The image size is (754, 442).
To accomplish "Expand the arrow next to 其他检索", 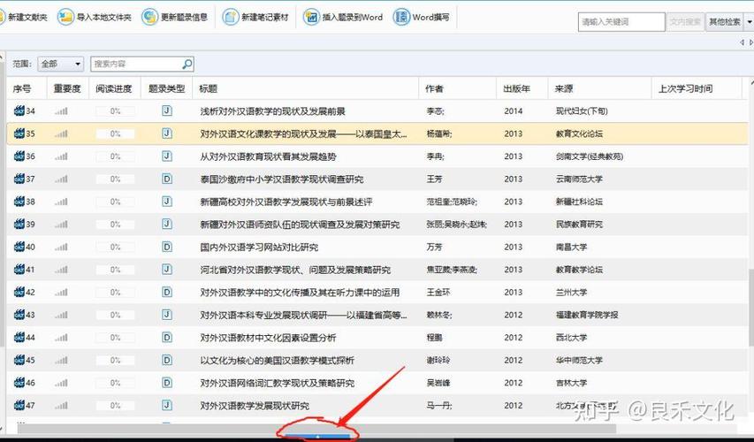I will coord(750,21).
